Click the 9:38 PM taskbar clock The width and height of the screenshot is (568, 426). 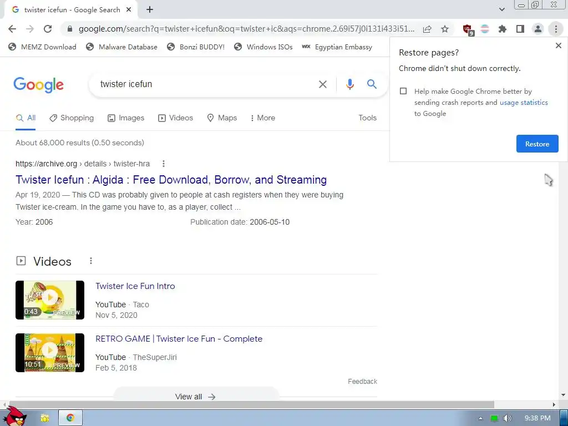click(537, 418)
